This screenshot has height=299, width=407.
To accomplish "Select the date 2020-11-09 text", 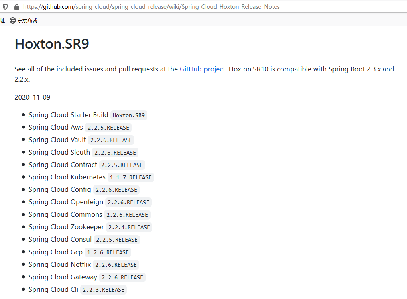I will (x=33, y=97).
